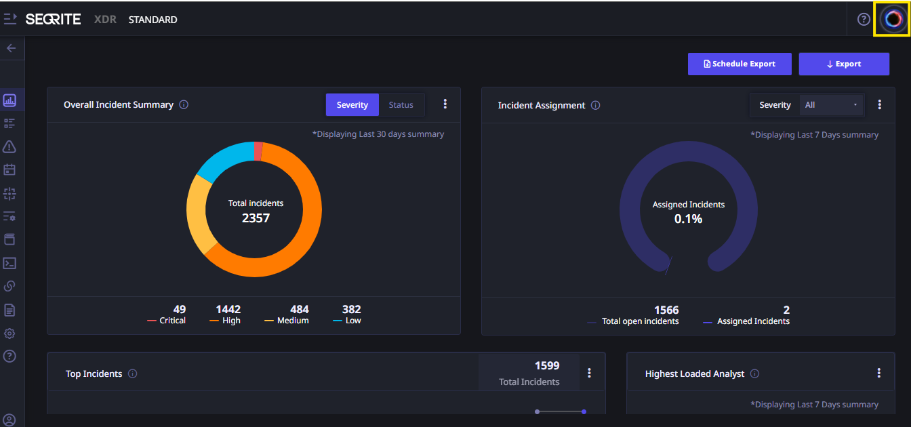Click info icon beside Overall Incident Summary

pyautogui.click(x=184, y=105)
